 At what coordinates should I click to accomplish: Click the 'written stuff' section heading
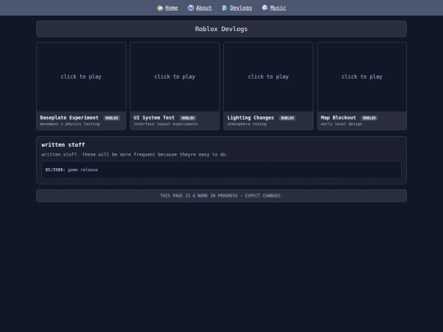pos(63,145)
